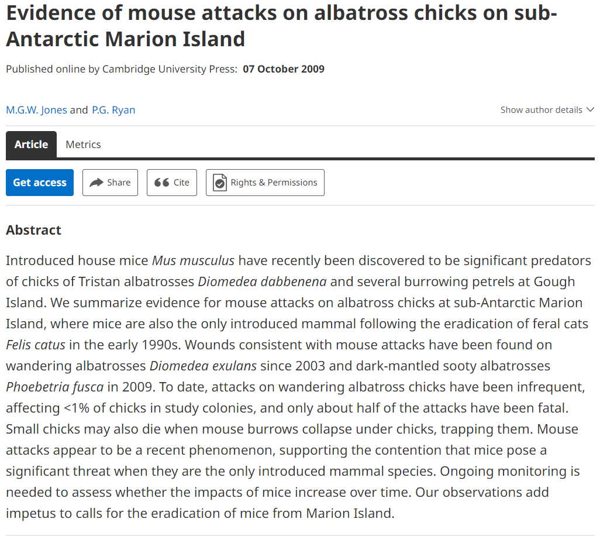Click the Rights & Permissions document icon

(220, 183)
